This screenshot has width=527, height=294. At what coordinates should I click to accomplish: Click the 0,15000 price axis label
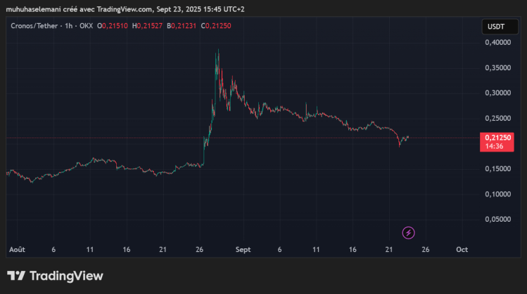point(497,169)
